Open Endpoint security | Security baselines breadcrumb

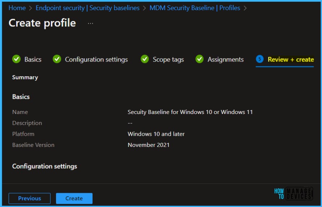[88, 8]
